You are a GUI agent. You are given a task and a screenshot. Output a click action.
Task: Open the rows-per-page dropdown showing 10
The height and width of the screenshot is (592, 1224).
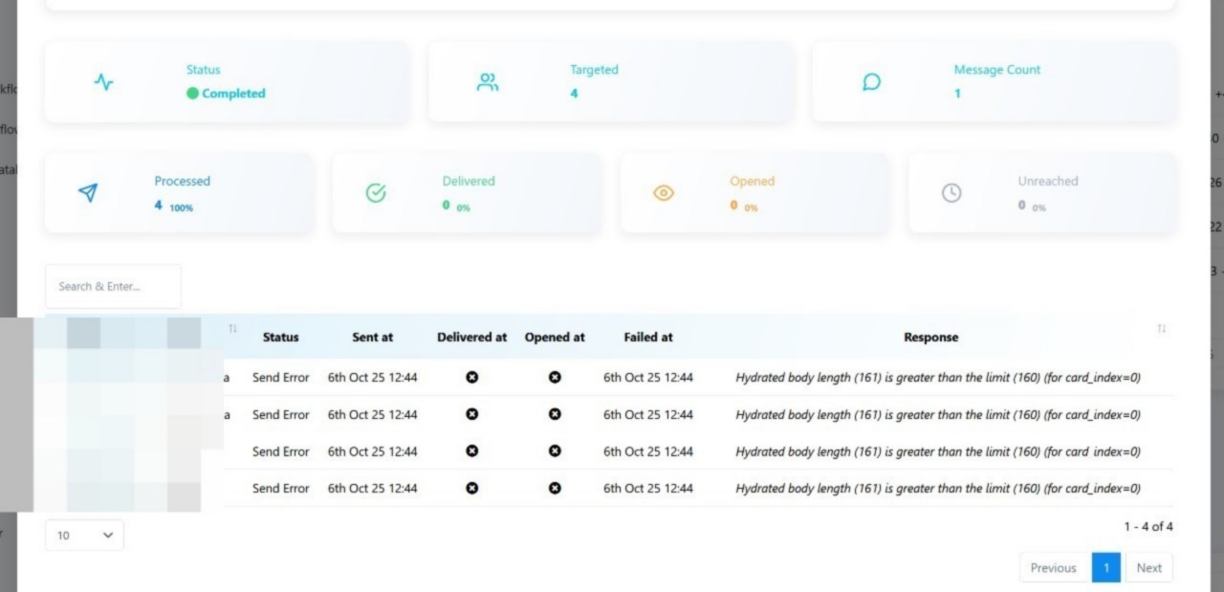(84, 536)
